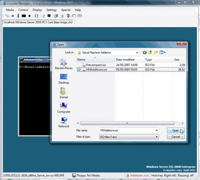Click the 05/05/2007 05:03 date cell
The height and width of the screenshot is (180, 200).
(127, 70)
